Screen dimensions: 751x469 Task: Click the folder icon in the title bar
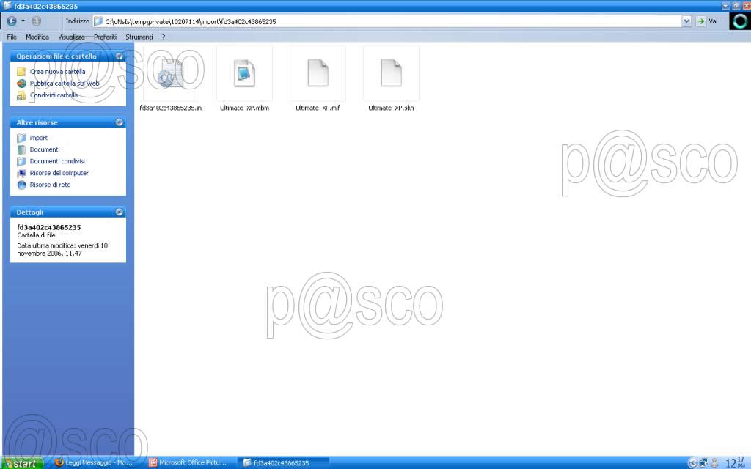coord(7,6)
